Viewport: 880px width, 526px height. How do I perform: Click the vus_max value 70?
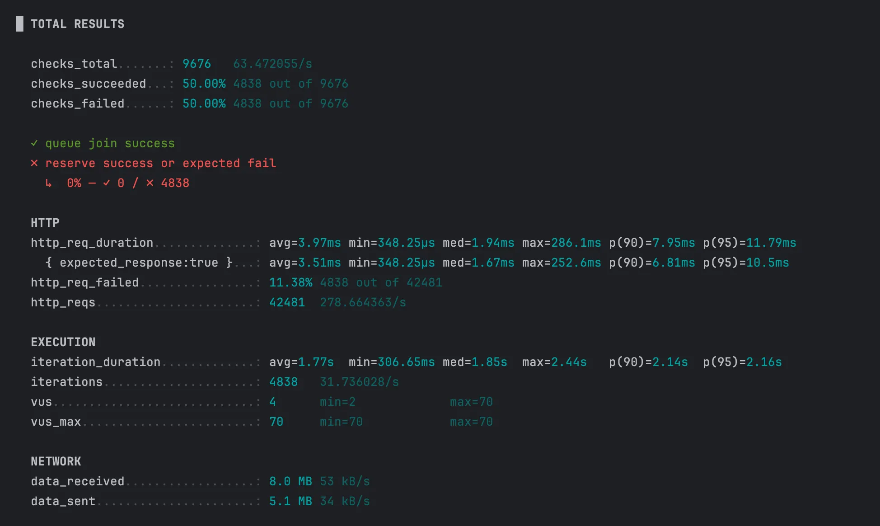tap(276, 422)
